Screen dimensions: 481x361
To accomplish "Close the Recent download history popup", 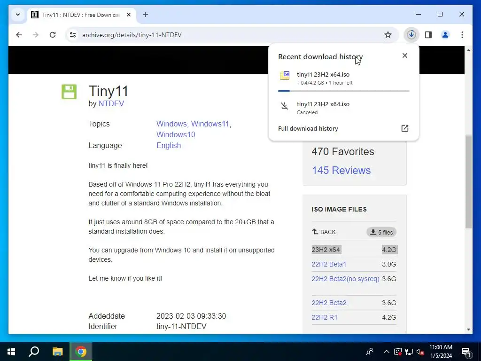I will coord(404,55).
